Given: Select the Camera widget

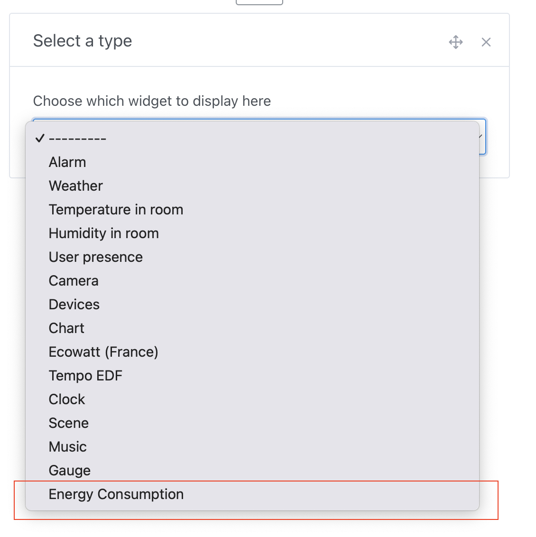Looking at the screenshot, I should pyautogui.click(x=74, y=280).
